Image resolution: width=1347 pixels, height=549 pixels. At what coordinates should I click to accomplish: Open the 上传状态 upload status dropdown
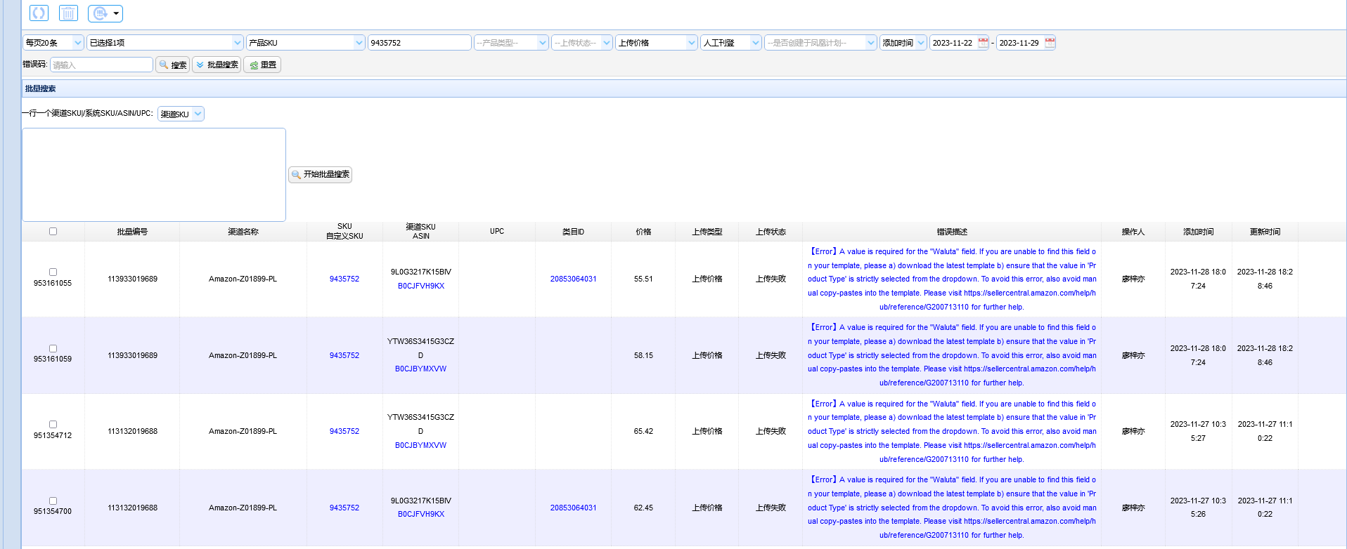(x=582, y=43)
